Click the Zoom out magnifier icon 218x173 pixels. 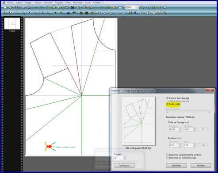pos(148,8)
